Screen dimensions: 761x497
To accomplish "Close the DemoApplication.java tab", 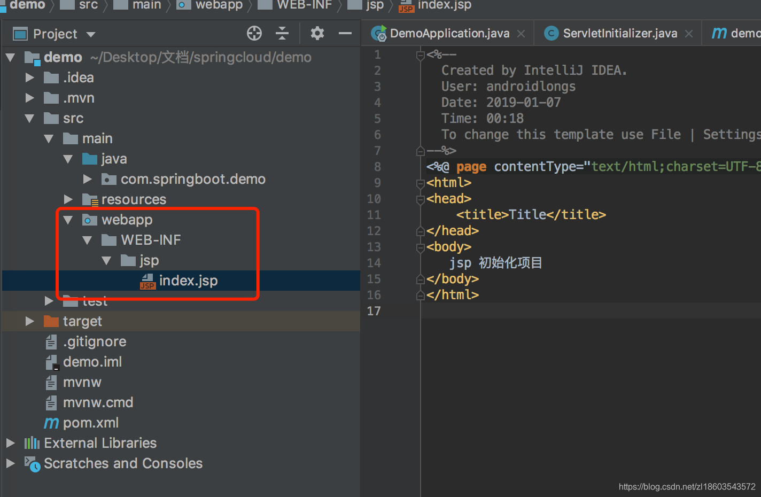I will click(x=521, y=33).
